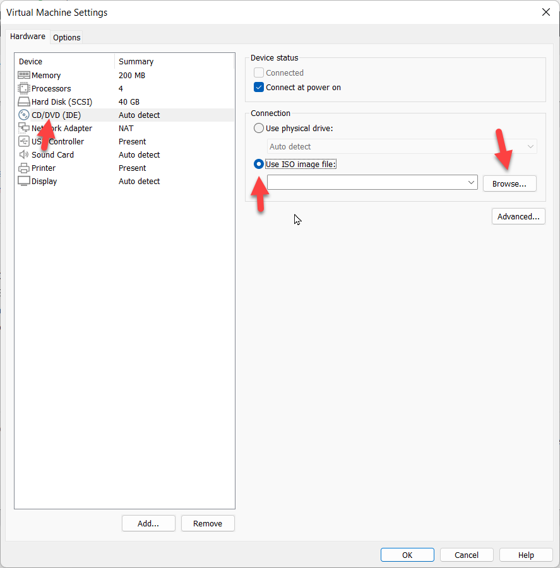Click the Hard Disk (SCSI) icon

24,101
